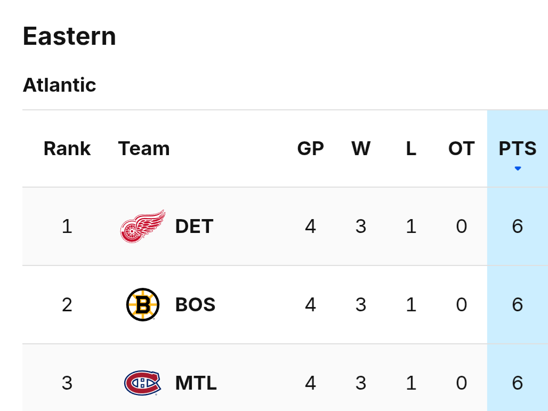Click the Detroit Red Wings logo

click(x=142, y=227)
